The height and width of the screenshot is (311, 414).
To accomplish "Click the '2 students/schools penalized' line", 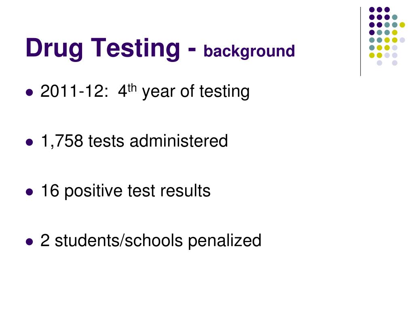I will point(151,241).
